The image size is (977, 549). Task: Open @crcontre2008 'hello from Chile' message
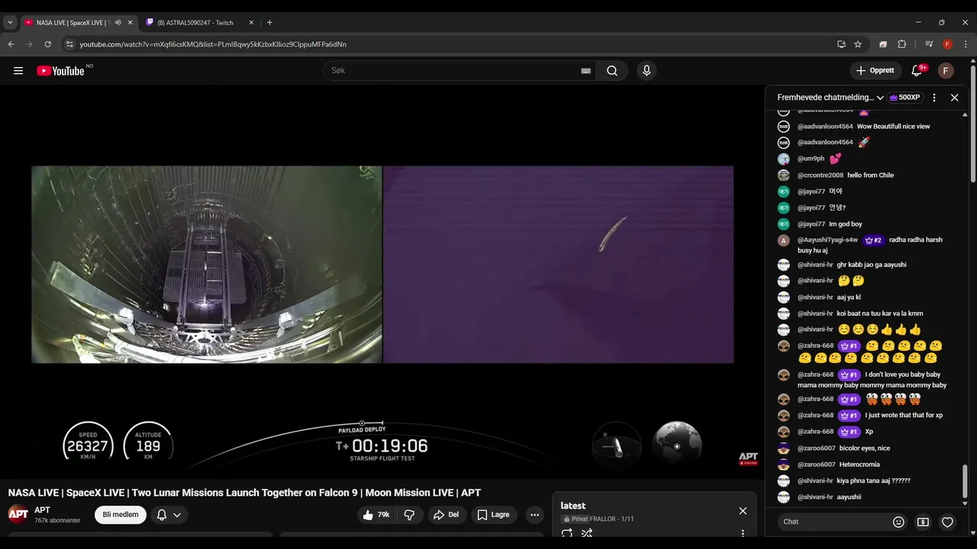pos(870,175)
